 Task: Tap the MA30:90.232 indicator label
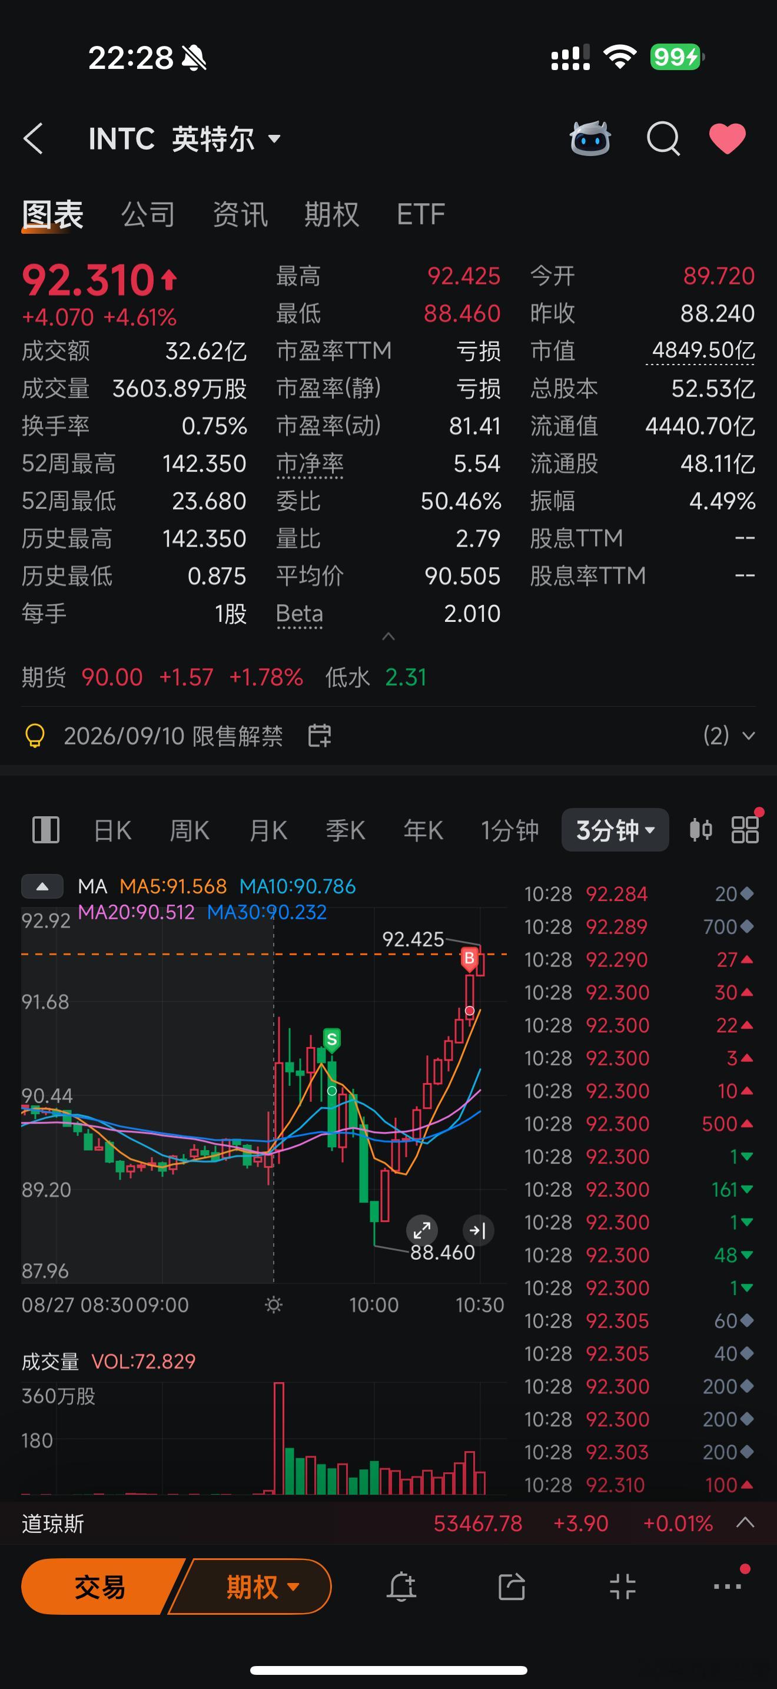click(267, 912)
